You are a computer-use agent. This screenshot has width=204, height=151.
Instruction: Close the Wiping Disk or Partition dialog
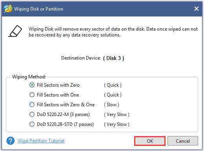[197, 9]
